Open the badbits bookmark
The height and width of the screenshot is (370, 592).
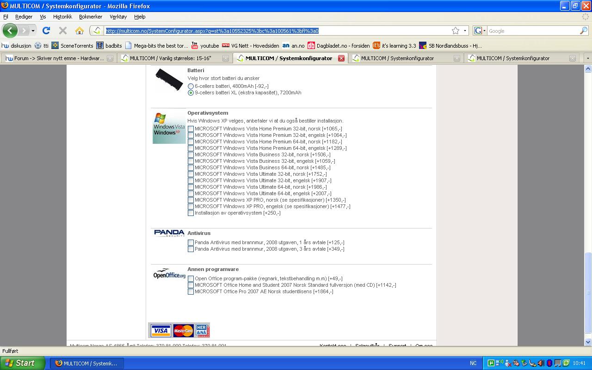point(109,45)
